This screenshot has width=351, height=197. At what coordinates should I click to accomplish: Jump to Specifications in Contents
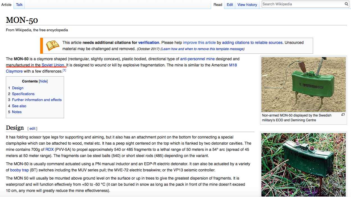(x=23, y=94)
